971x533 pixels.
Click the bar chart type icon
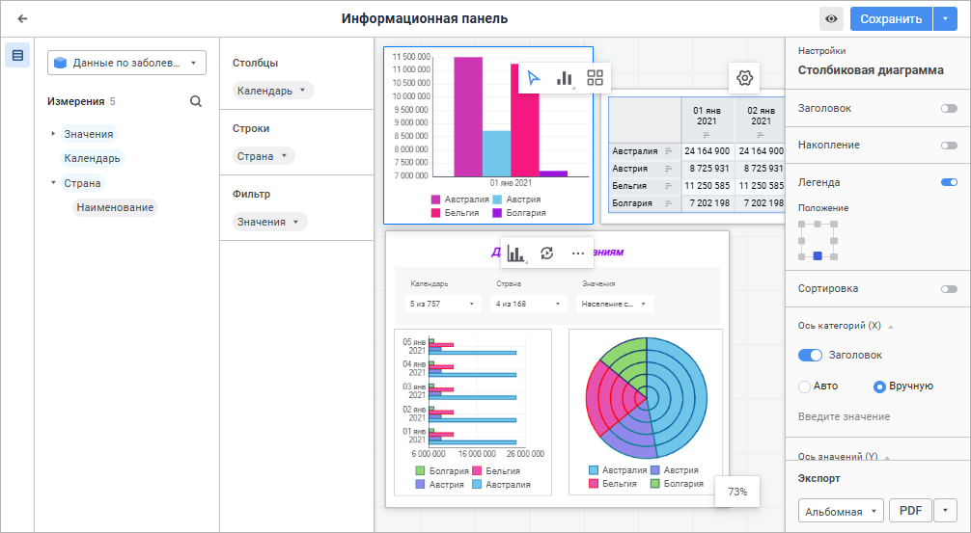(564, 78)
